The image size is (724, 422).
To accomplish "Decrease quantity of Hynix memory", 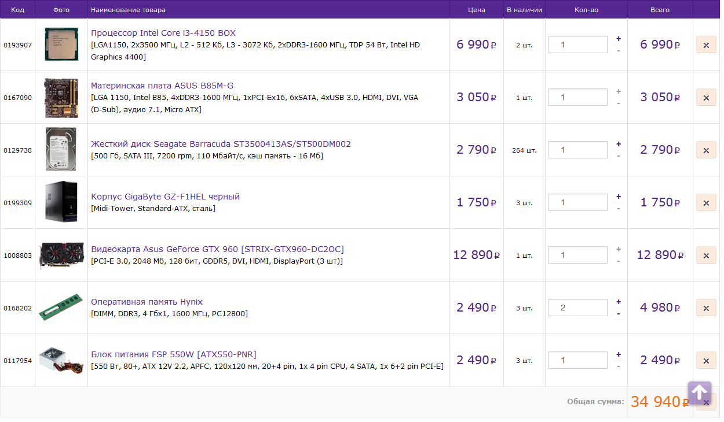I will click(619, 314).
